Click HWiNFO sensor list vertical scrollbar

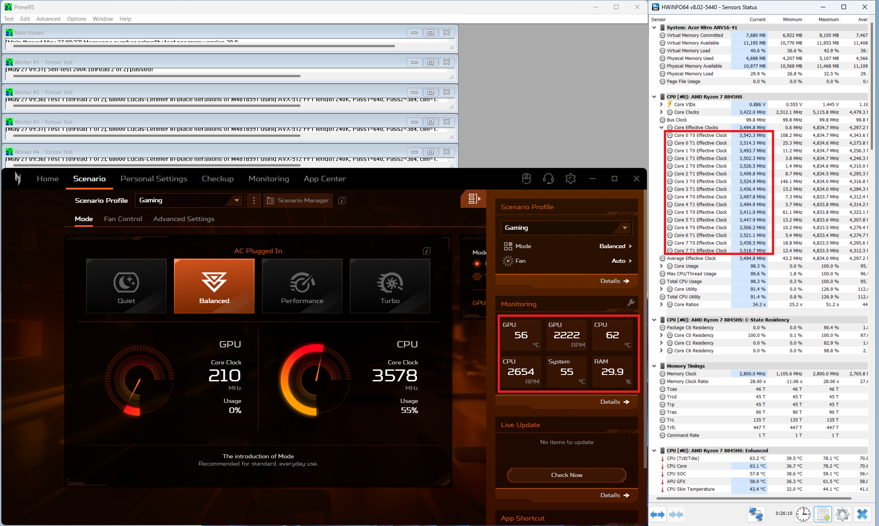tap(872, 87)
